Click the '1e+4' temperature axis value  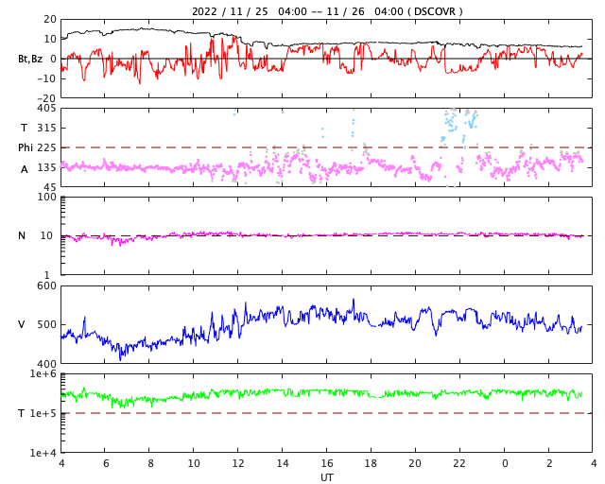click(x=43, y=453)
